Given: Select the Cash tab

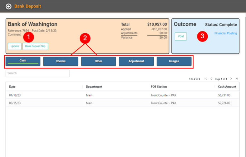Looking at the screenshot, I should [x=23, y=61].
